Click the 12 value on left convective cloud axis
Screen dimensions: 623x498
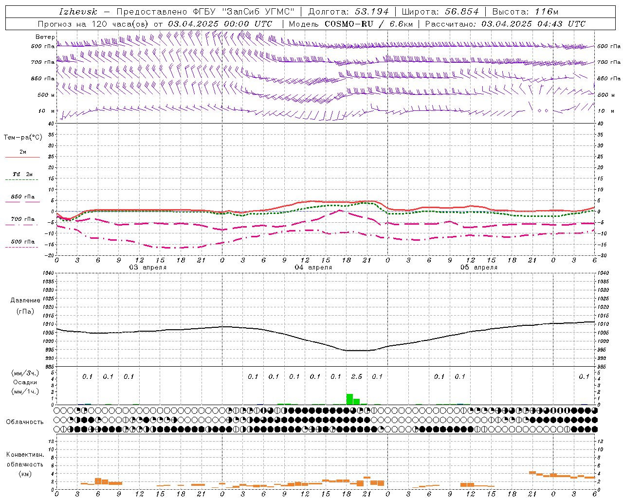click(51, 441)
